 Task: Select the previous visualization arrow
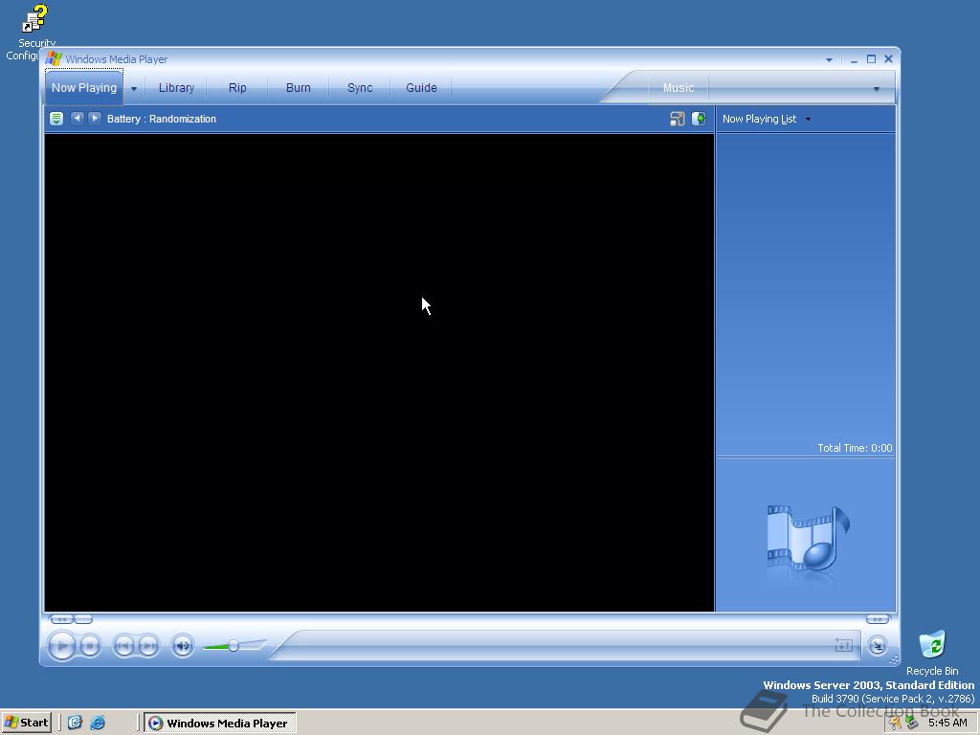77,118
